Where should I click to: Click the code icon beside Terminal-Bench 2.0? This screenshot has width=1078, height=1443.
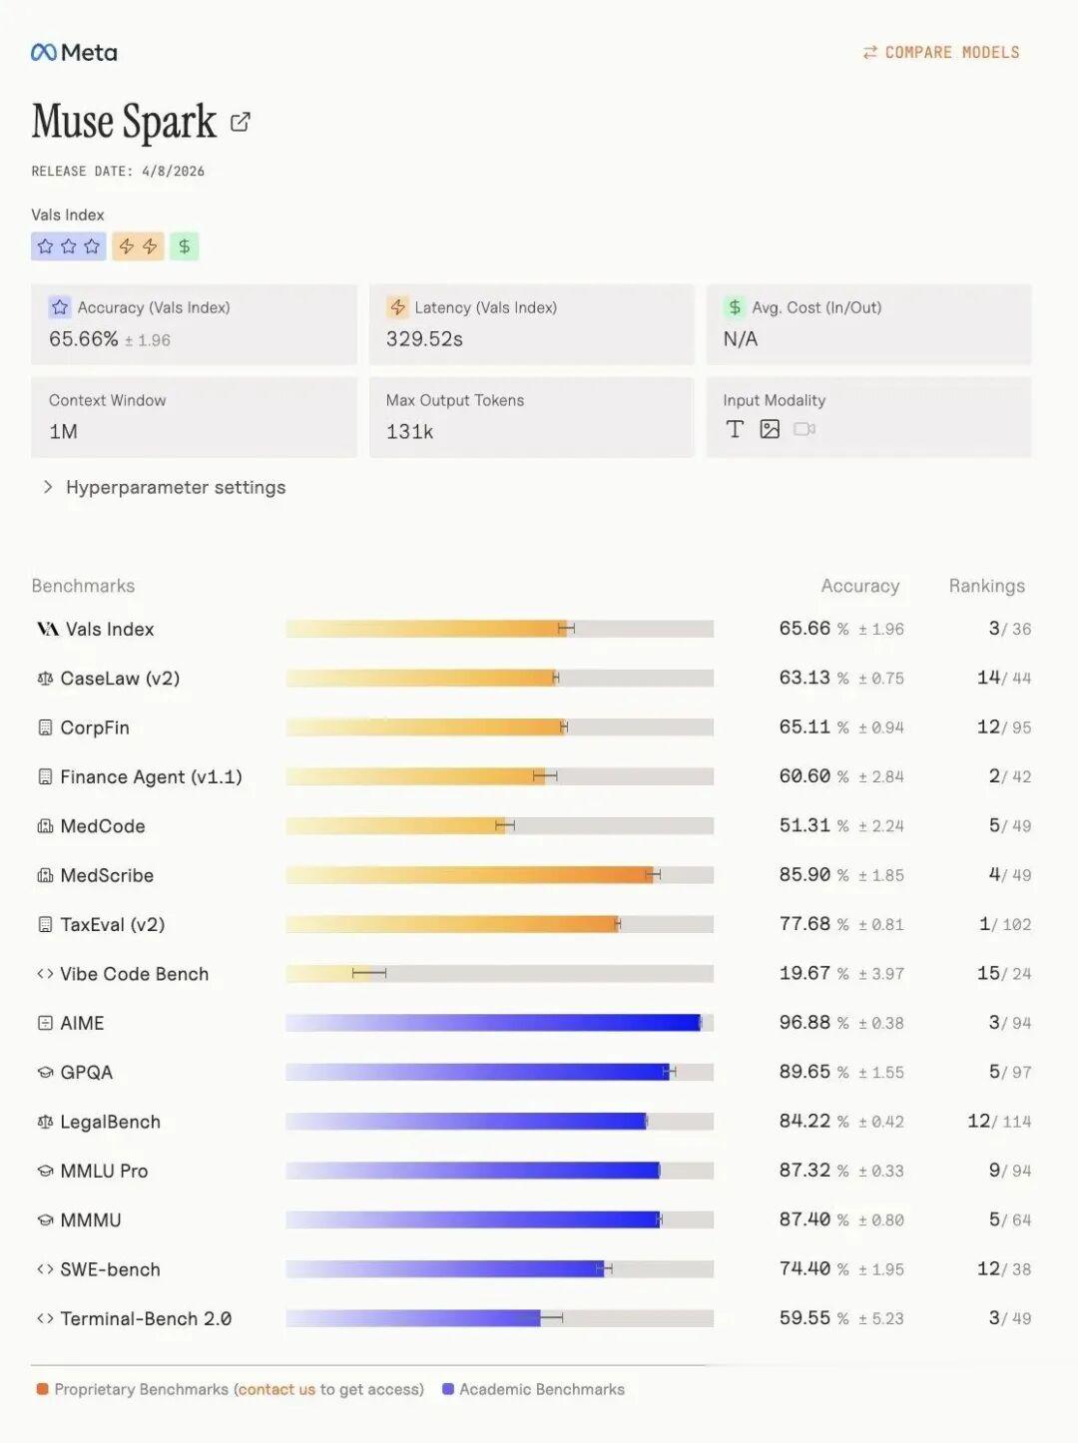(45, 1318)
